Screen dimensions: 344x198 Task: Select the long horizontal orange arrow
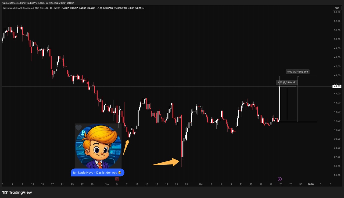pos(166,162)
